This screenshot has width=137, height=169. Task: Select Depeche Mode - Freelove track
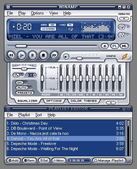(x=65, y=144)
